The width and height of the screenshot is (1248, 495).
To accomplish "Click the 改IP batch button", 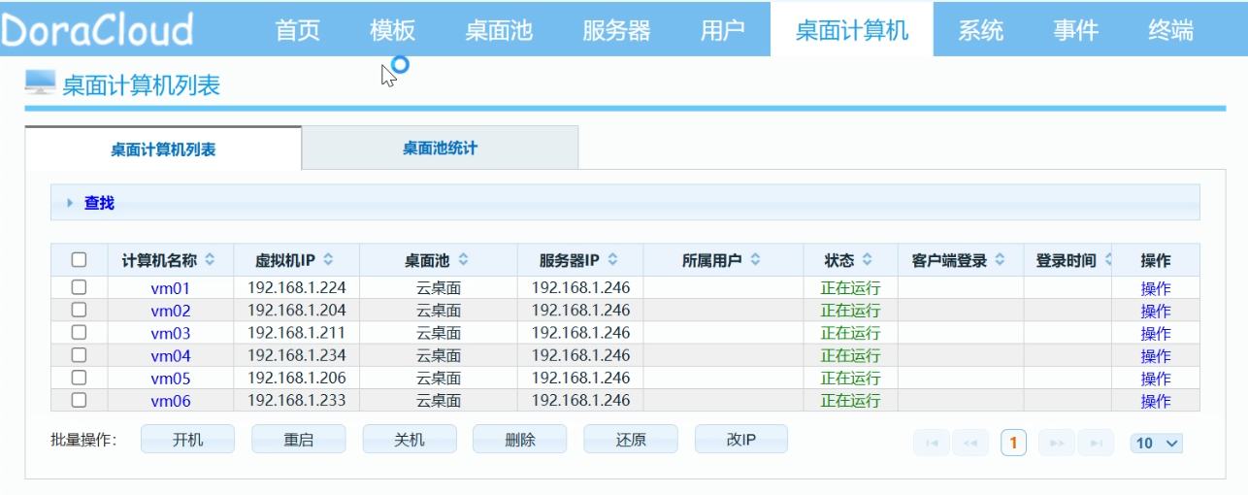I will point(740,440).
